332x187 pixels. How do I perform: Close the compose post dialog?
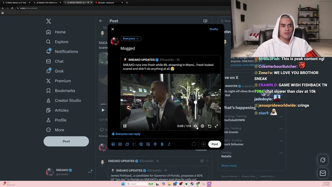tap(113, 29)
